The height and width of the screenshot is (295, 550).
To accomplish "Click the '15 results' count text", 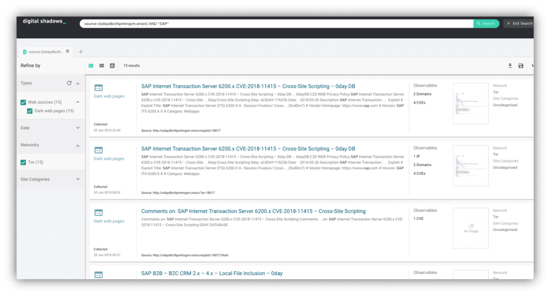I will click(x=132, y=66).
